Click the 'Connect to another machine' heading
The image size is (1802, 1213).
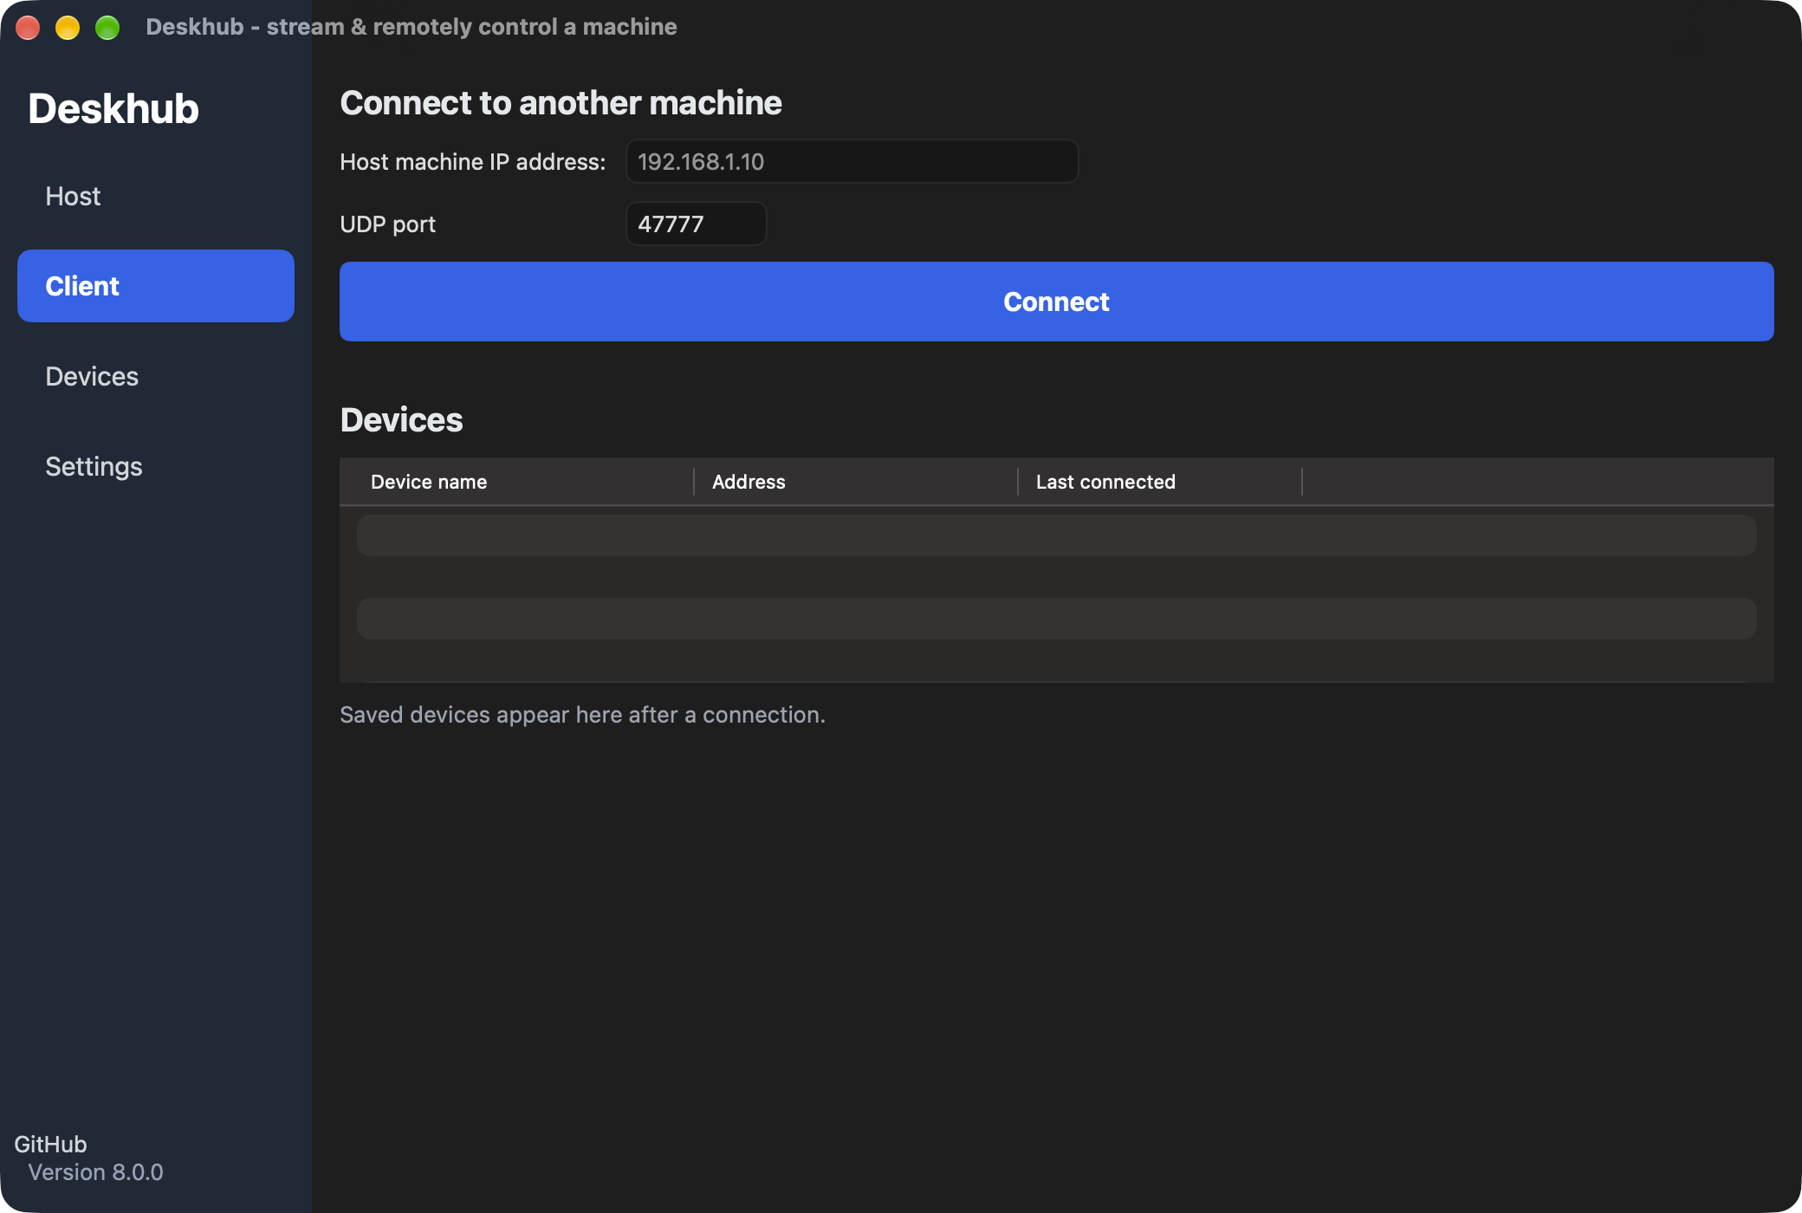(x=561, y=102)
